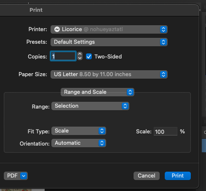Open the Default Settings presets menu

(109, 42)
